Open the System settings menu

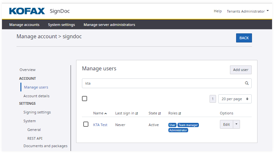62,25
